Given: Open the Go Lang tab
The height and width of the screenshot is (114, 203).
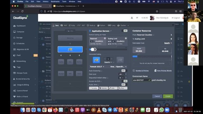Looking at the screenshot, I should (111, 25).
